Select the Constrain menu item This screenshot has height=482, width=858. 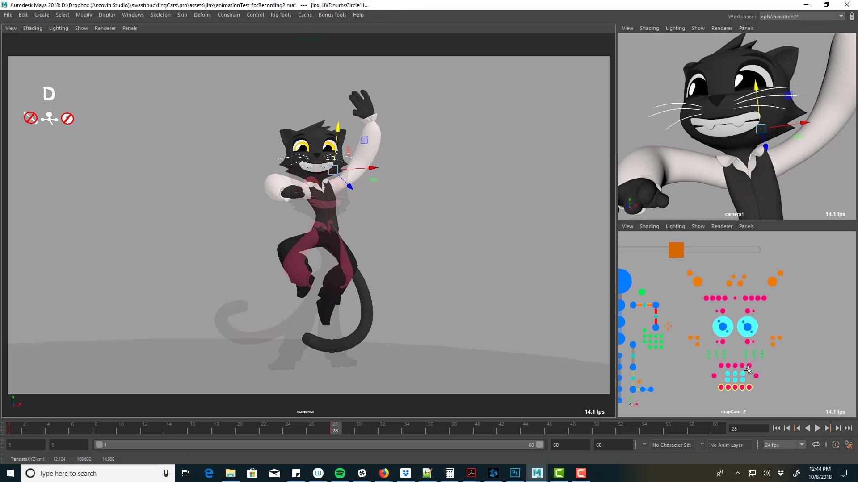point(229,15)
